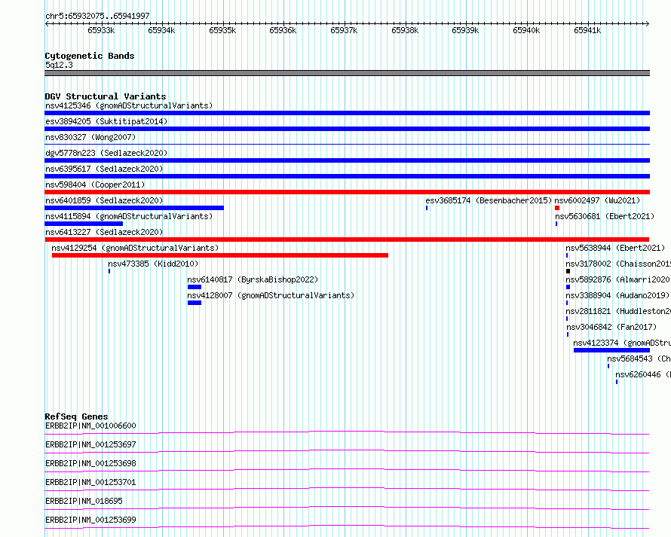
Task: Click the blue bar below nsv4115894
Action: pos(84,224)
